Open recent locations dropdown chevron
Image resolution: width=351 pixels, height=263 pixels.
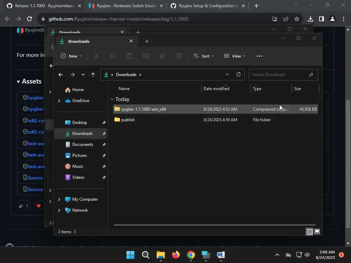point(83,75)
